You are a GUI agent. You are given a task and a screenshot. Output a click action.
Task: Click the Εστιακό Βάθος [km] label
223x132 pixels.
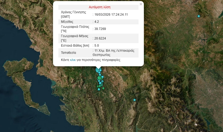[x=75, y=46]
